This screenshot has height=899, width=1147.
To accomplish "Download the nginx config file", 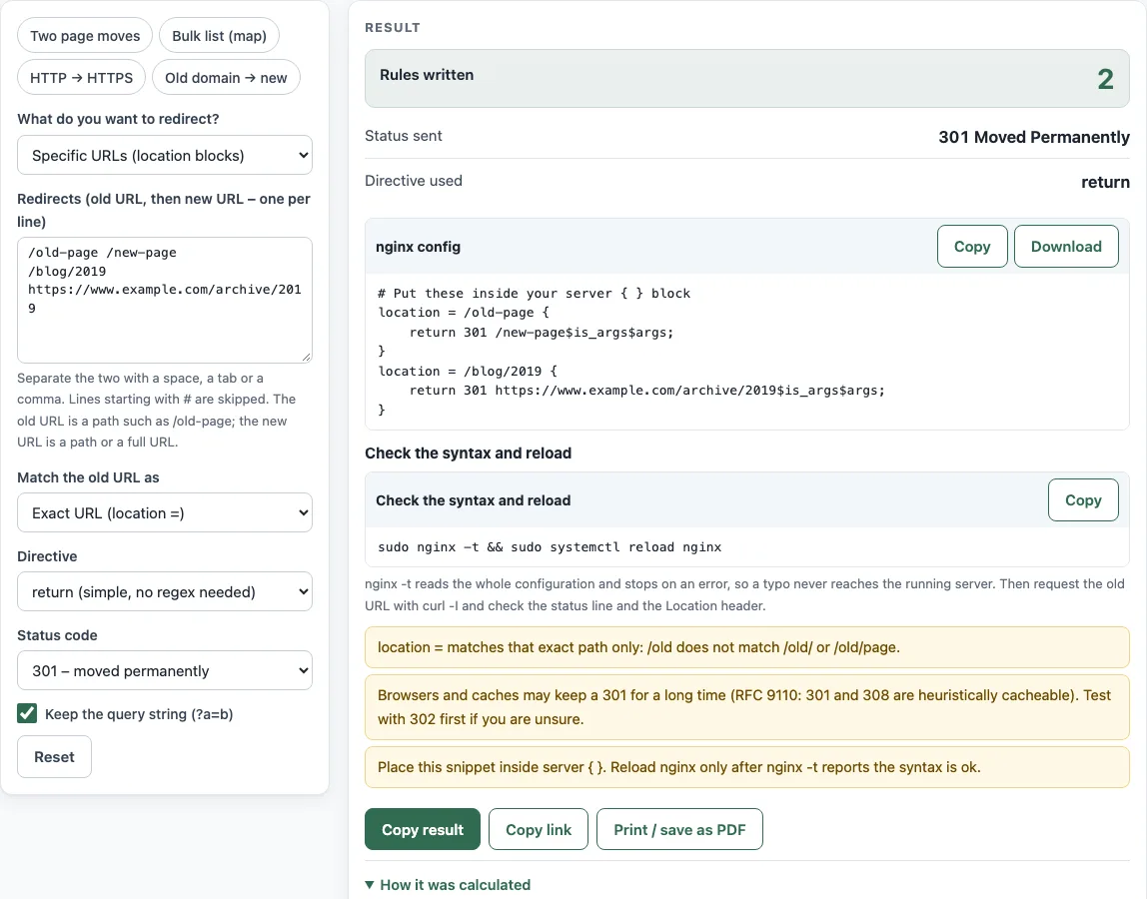I will coord(1066,247).
